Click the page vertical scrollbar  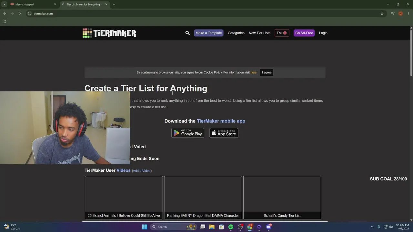pos(411,53)
